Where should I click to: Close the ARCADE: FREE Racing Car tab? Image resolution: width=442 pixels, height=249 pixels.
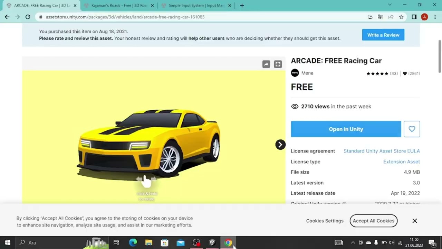pyautogui.click(x=75, y=6)
